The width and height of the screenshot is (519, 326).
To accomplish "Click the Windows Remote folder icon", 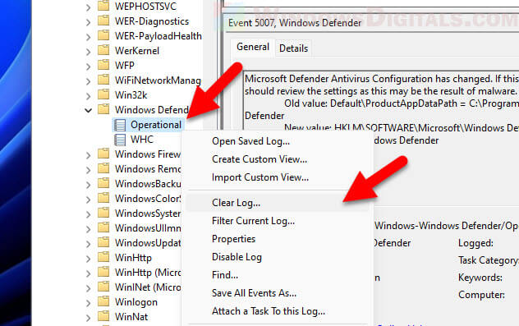I will click(x=103, y=168).
